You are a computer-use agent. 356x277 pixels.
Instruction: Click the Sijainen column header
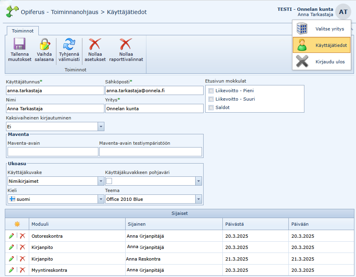(x=174, y=224)
